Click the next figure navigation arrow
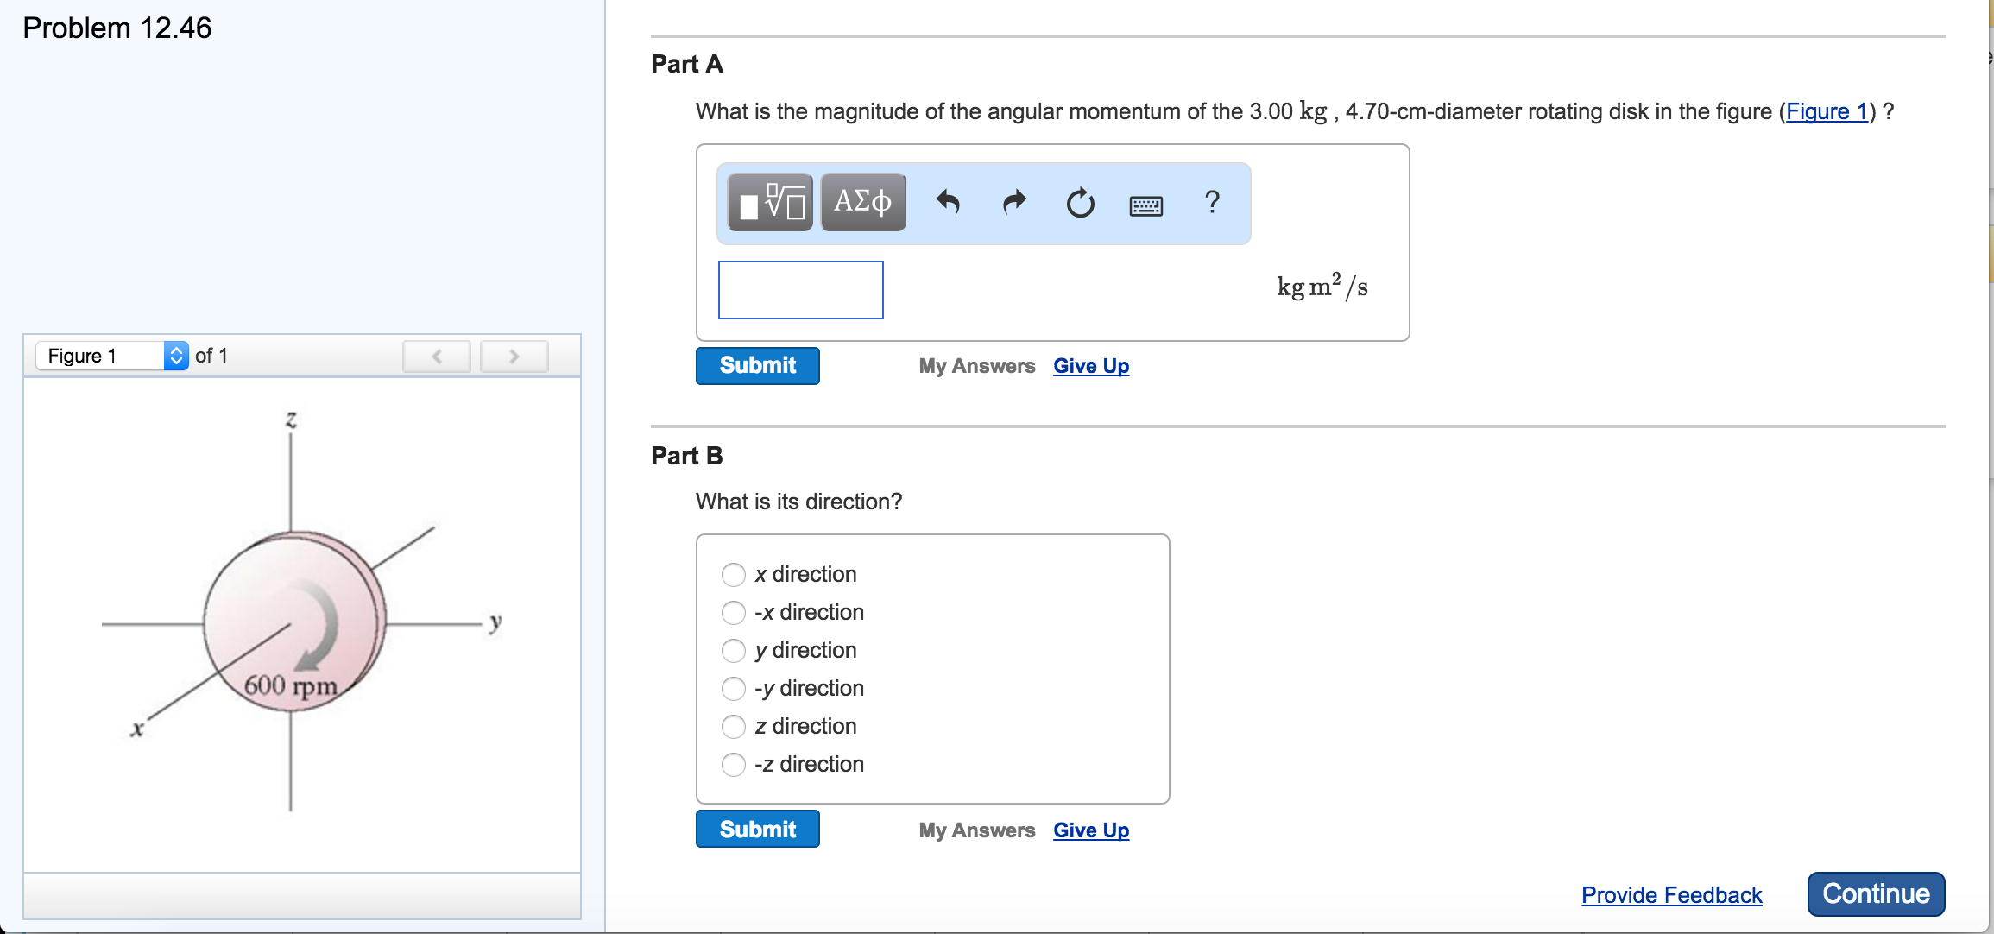 [514, 356]
